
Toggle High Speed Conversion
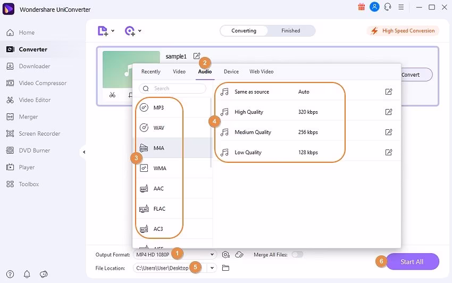point(403,31)
